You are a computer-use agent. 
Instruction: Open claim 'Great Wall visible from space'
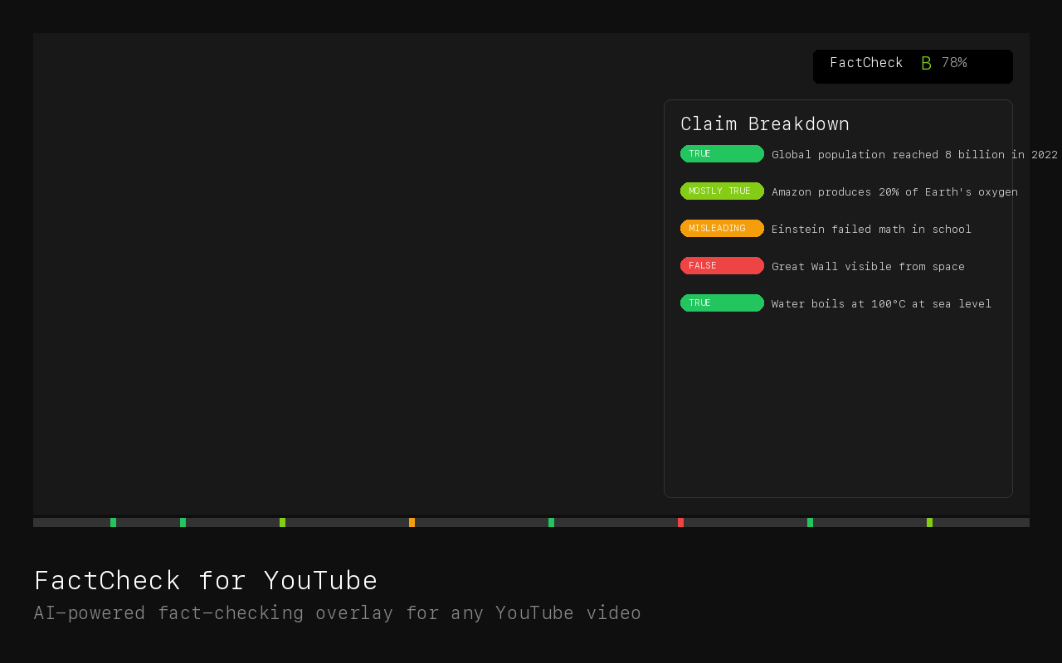tap(868, 266)
